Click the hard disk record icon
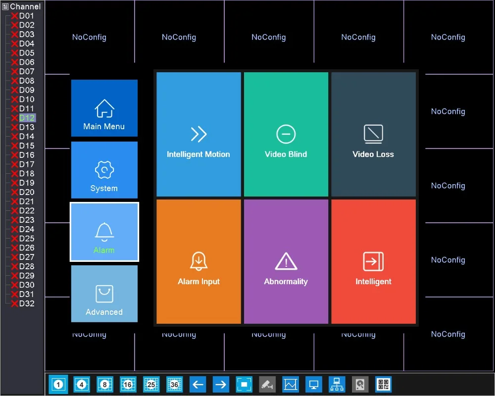The image size is (495, 396). click(x=360, y=384)
